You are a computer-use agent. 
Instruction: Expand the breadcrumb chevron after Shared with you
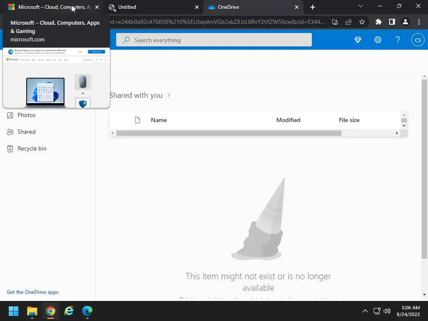point(169,95)
